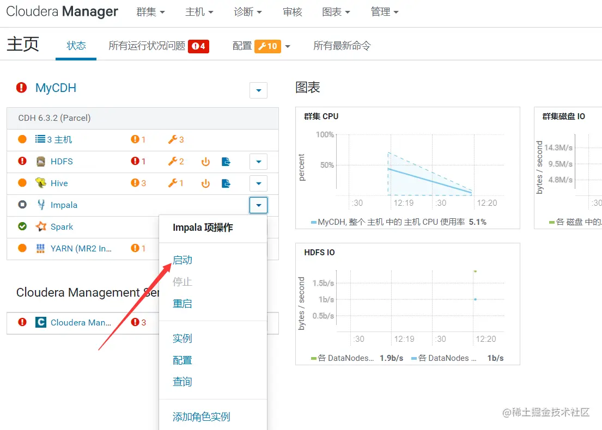Image resolution: width=602 pixels, height=430 pixels.
Task: Open the Hive service link
Action: pyautogui.click(x=59, y=183)
